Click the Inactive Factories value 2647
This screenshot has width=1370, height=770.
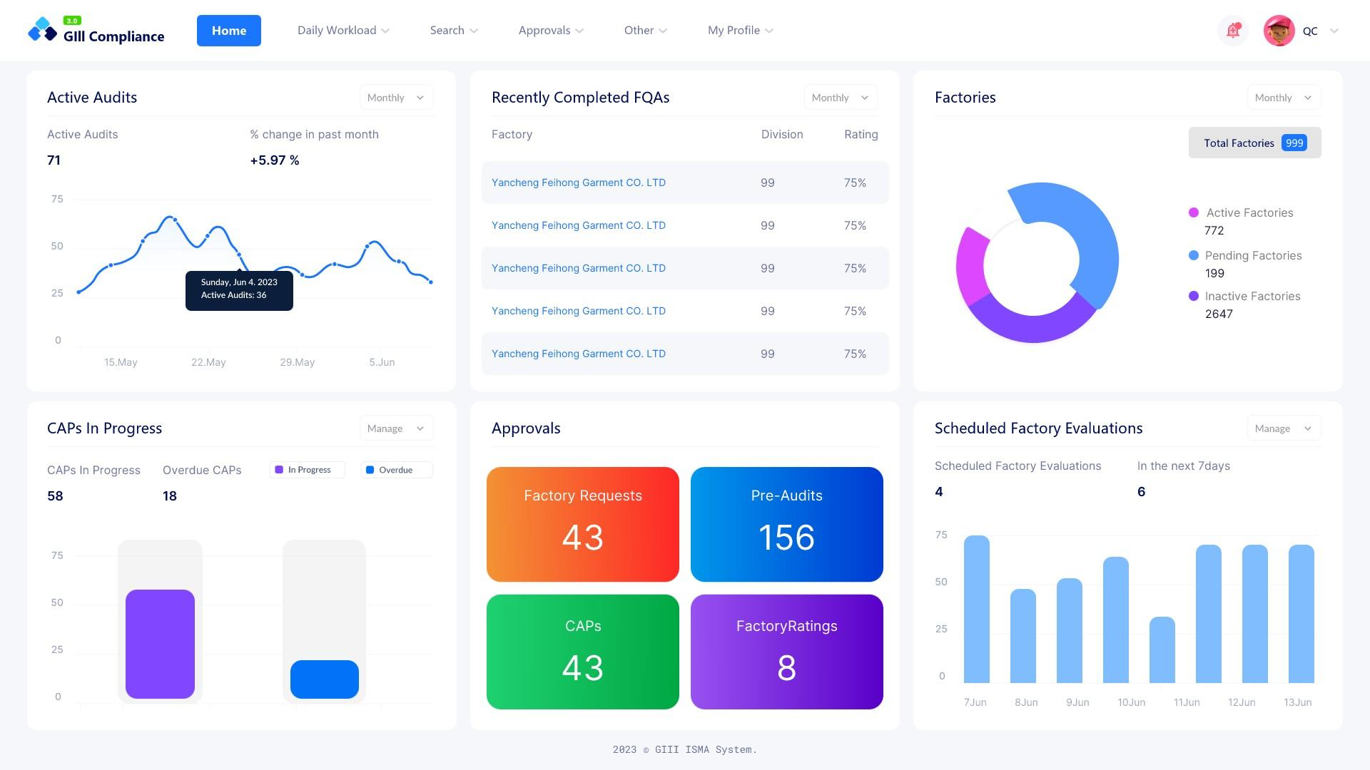[1219, 314]
